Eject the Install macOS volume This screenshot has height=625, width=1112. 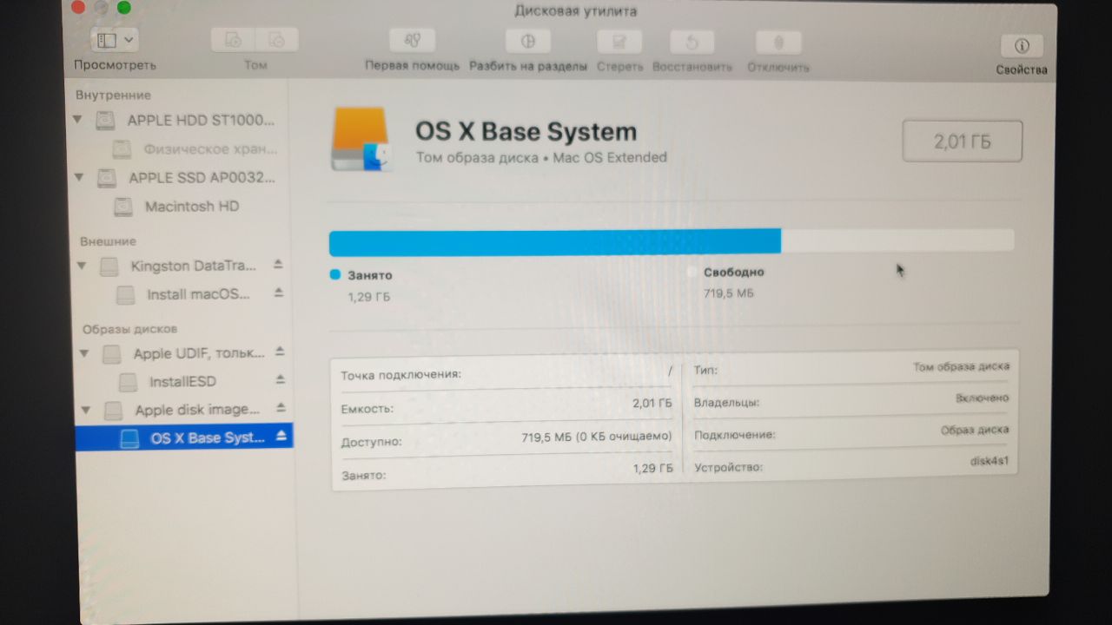tap(279, 293)
